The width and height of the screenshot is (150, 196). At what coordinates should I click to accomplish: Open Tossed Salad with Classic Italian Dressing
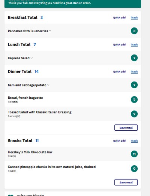[x=40, y=112]
